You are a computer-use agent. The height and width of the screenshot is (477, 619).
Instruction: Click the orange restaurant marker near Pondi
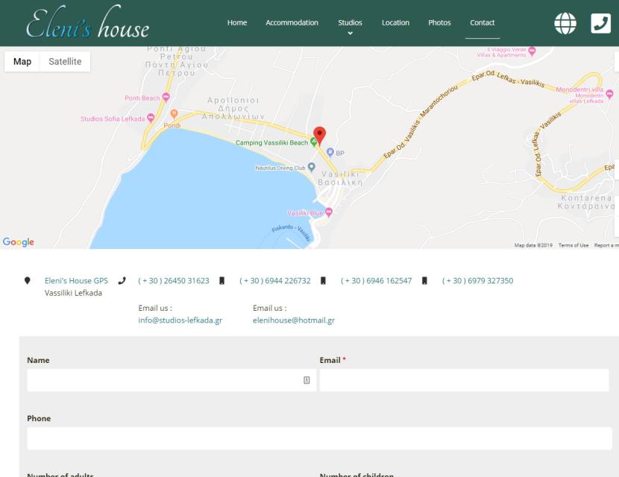pos(174,113)
